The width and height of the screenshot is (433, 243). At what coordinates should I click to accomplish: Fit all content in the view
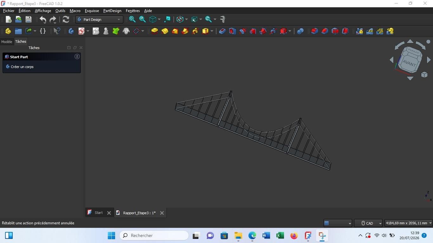coord(132,19)
